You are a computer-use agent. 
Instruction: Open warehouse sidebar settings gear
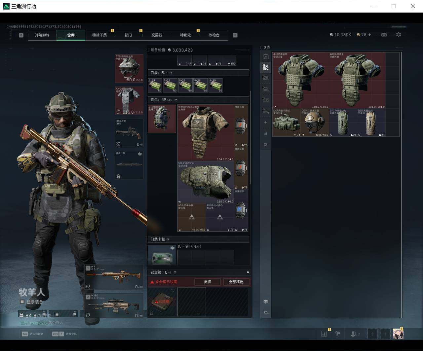pos(265,144)
